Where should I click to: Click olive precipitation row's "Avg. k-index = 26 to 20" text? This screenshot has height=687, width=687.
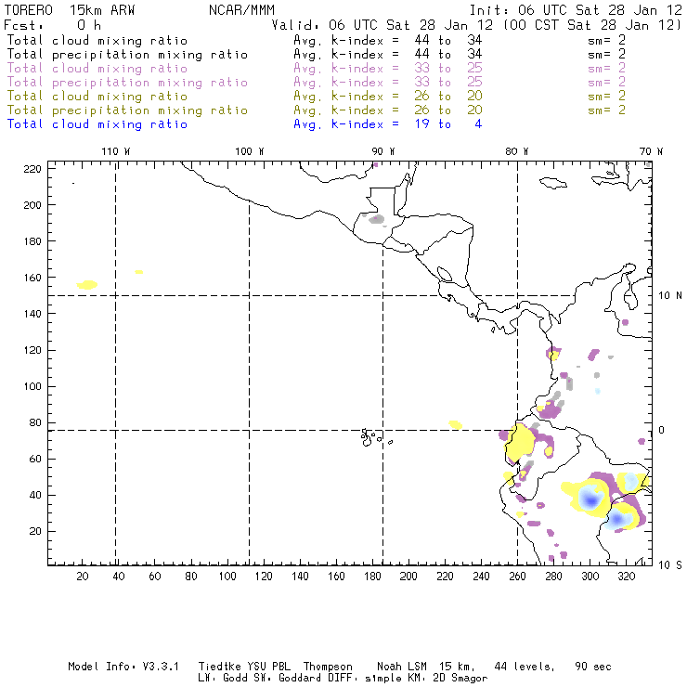tap(388, 110)
